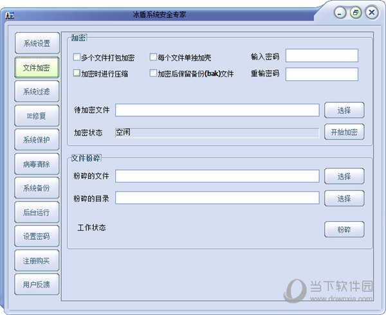Click the 加密状态 field showing 空闲
This screenshot has height=315, width=386.
[217, 132]
